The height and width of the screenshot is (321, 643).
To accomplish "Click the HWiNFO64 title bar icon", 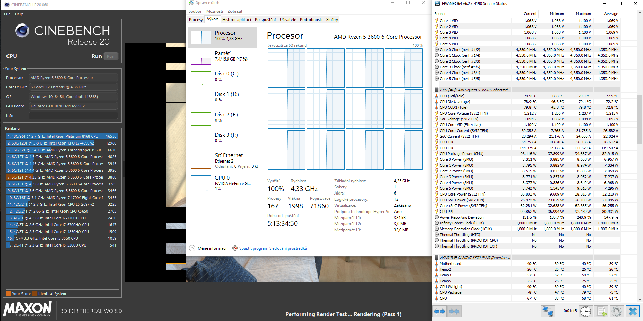I will tap(437, 4).
